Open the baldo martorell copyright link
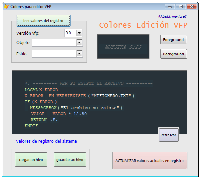 click(172, 16)
